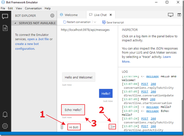Screen dimensions: 184x136
Task: Open the Edit menu
Action: coord(10,8)
